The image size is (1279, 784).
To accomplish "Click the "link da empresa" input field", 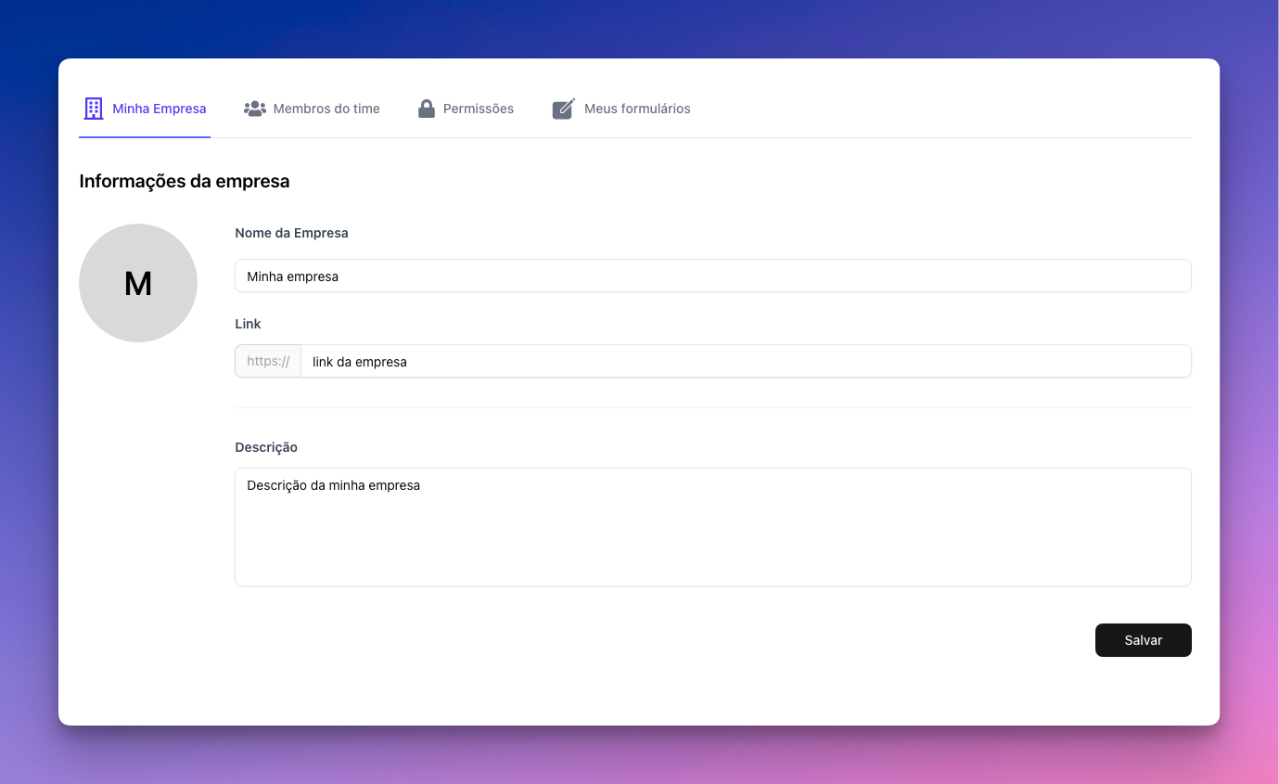I will click(746, 362).
